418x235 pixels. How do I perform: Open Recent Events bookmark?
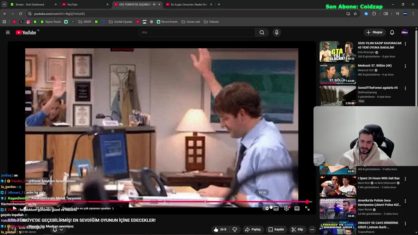click(167, 22)
